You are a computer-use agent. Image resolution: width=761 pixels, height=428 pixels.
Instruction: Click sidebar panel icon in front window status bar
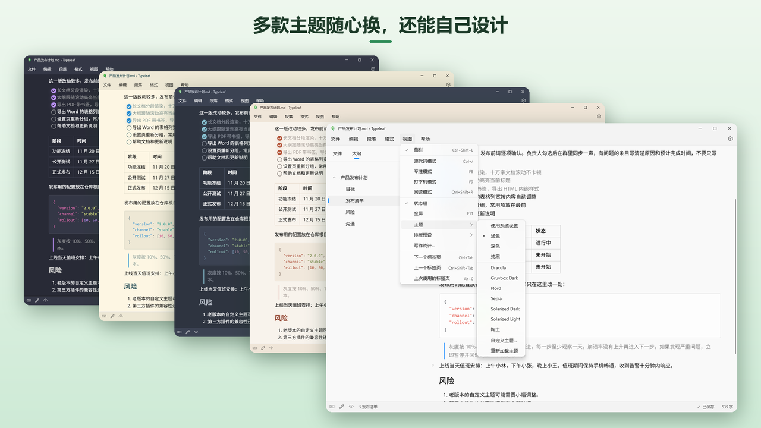(x=332, y=407)
